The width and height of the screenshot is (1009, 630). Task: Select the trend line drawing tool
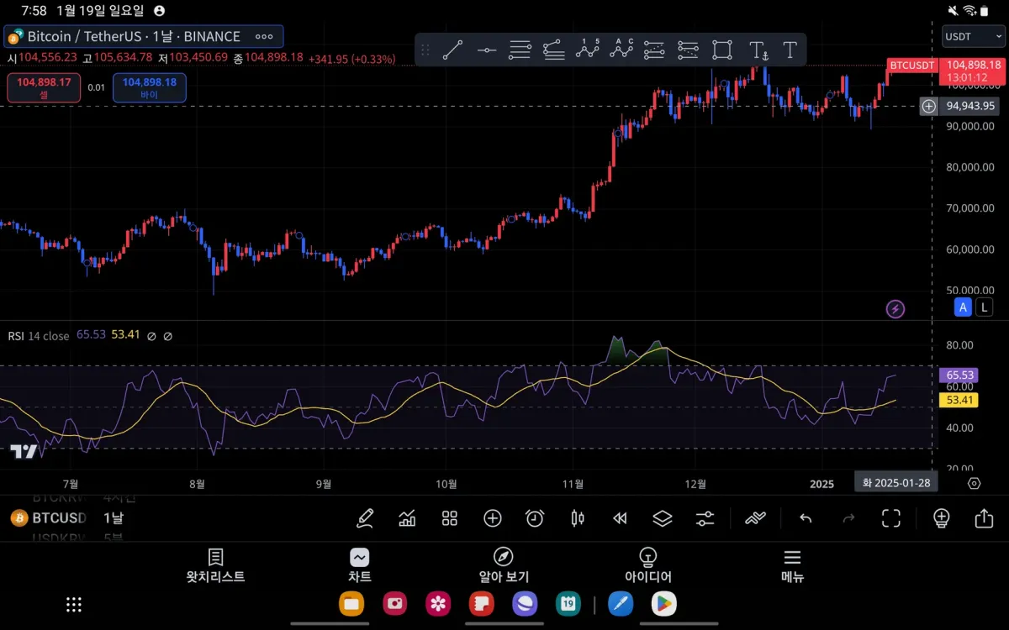point(452,50)
